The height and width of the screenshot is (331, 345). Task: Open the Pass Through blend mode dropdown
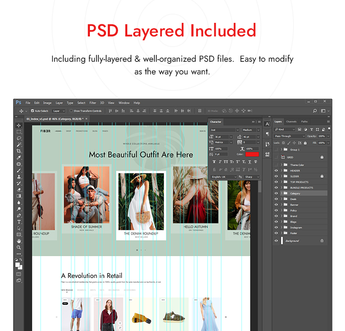click(x=290, y=136)
